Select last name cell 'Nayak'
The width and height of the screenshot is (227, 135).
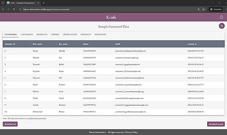[x=61, y=98]
